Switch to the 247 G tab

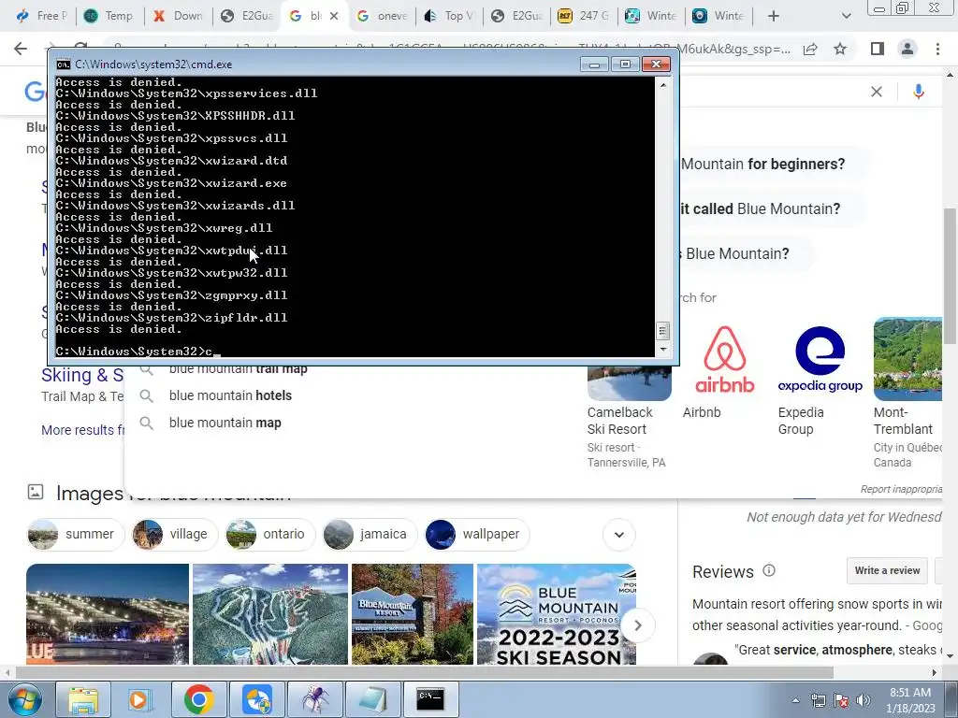[x=584, y=16]
